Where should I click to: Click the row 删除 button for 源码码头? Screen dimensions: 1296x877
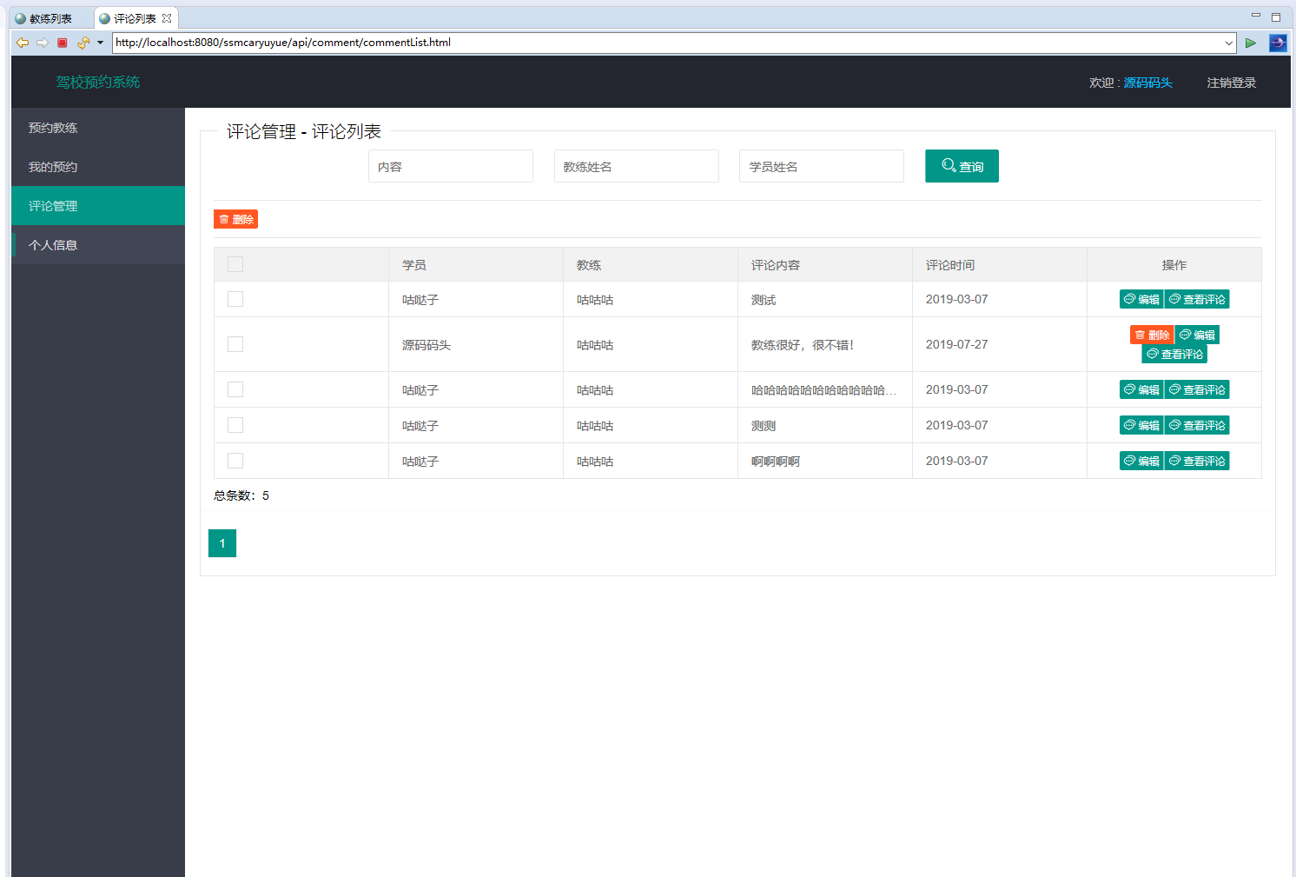pos(1152,335)
